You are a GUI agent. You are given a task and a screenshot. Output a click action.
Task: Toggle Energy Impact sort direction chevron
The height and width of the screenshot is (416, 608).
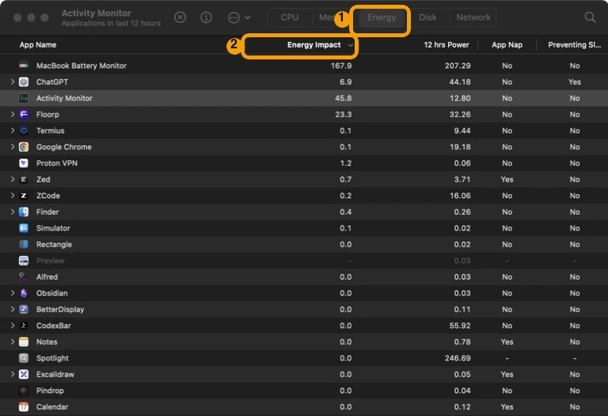(350, 45)
